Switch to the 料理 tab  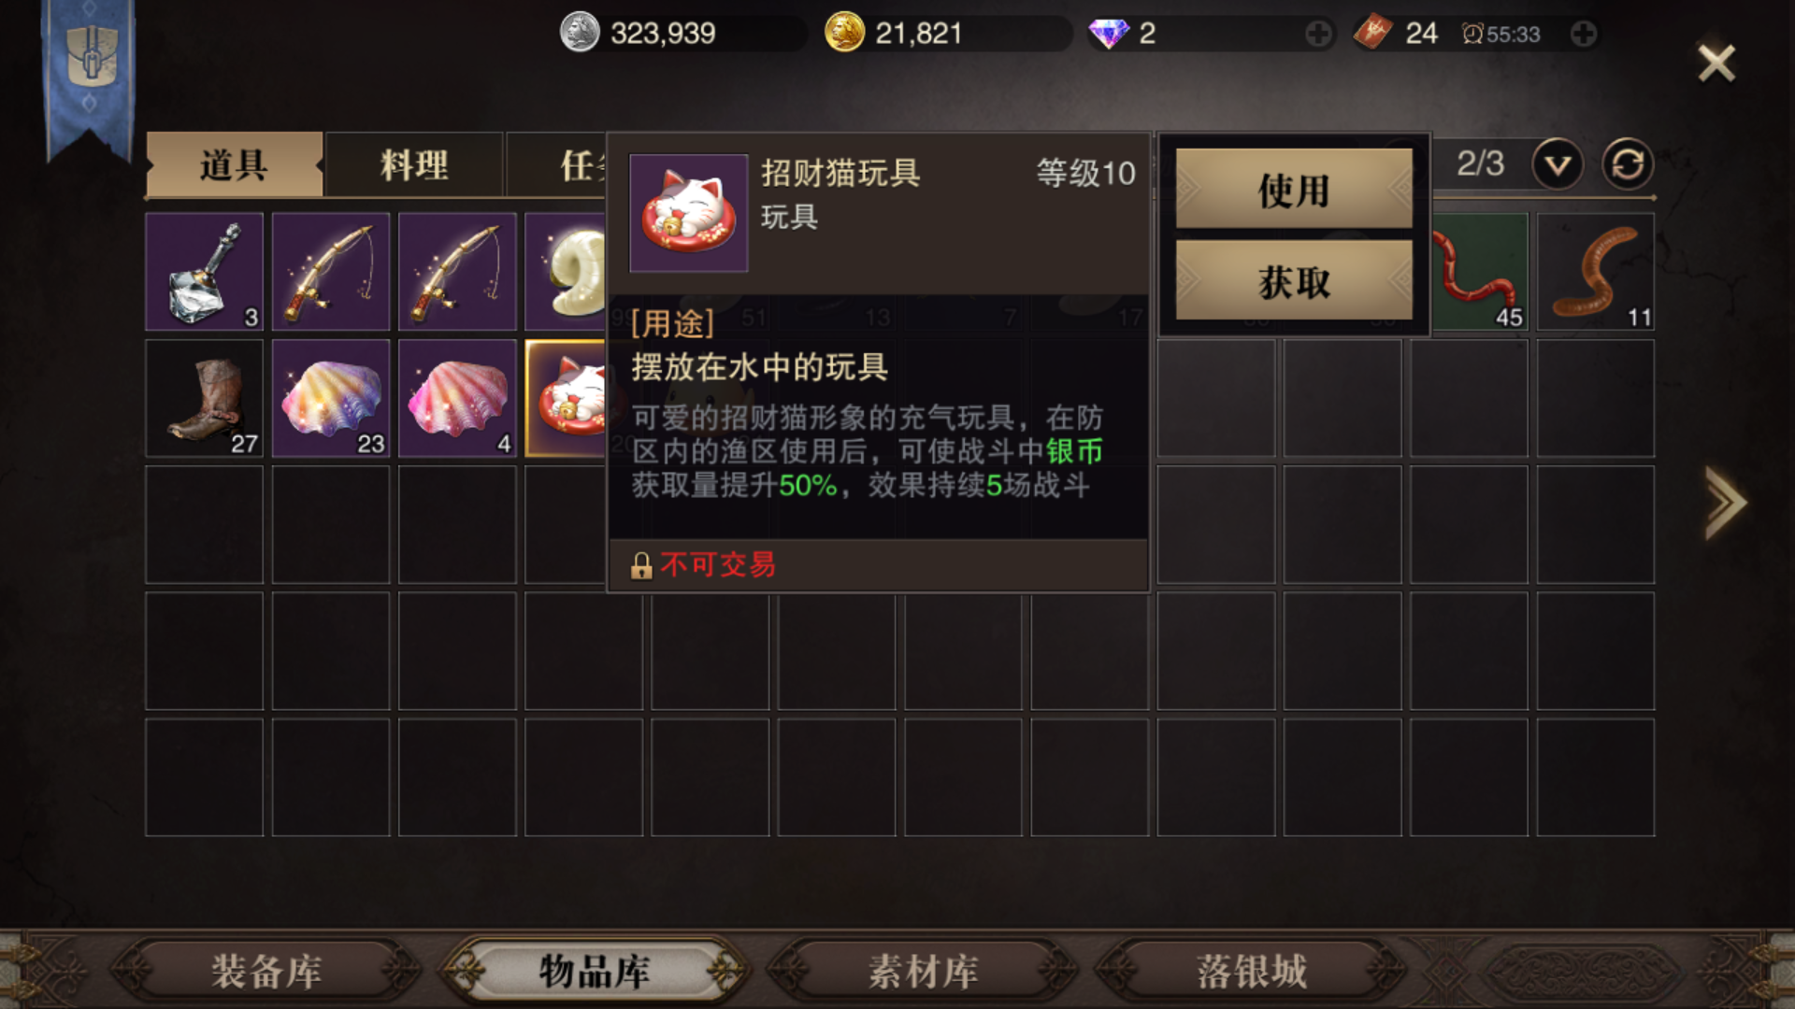tap(414, 165)
